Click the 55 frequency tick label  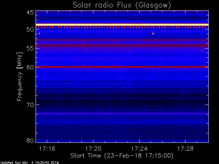coord(30,49)
